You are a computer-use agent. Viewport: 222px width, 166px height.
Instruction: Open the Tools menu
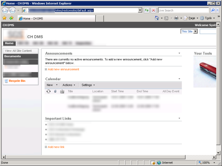[207, 18]
